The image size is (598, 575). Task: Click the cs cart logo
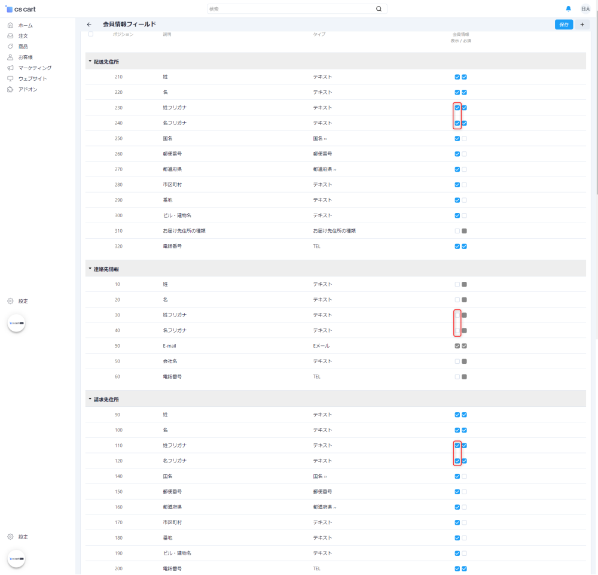click(x=20, y=9)
